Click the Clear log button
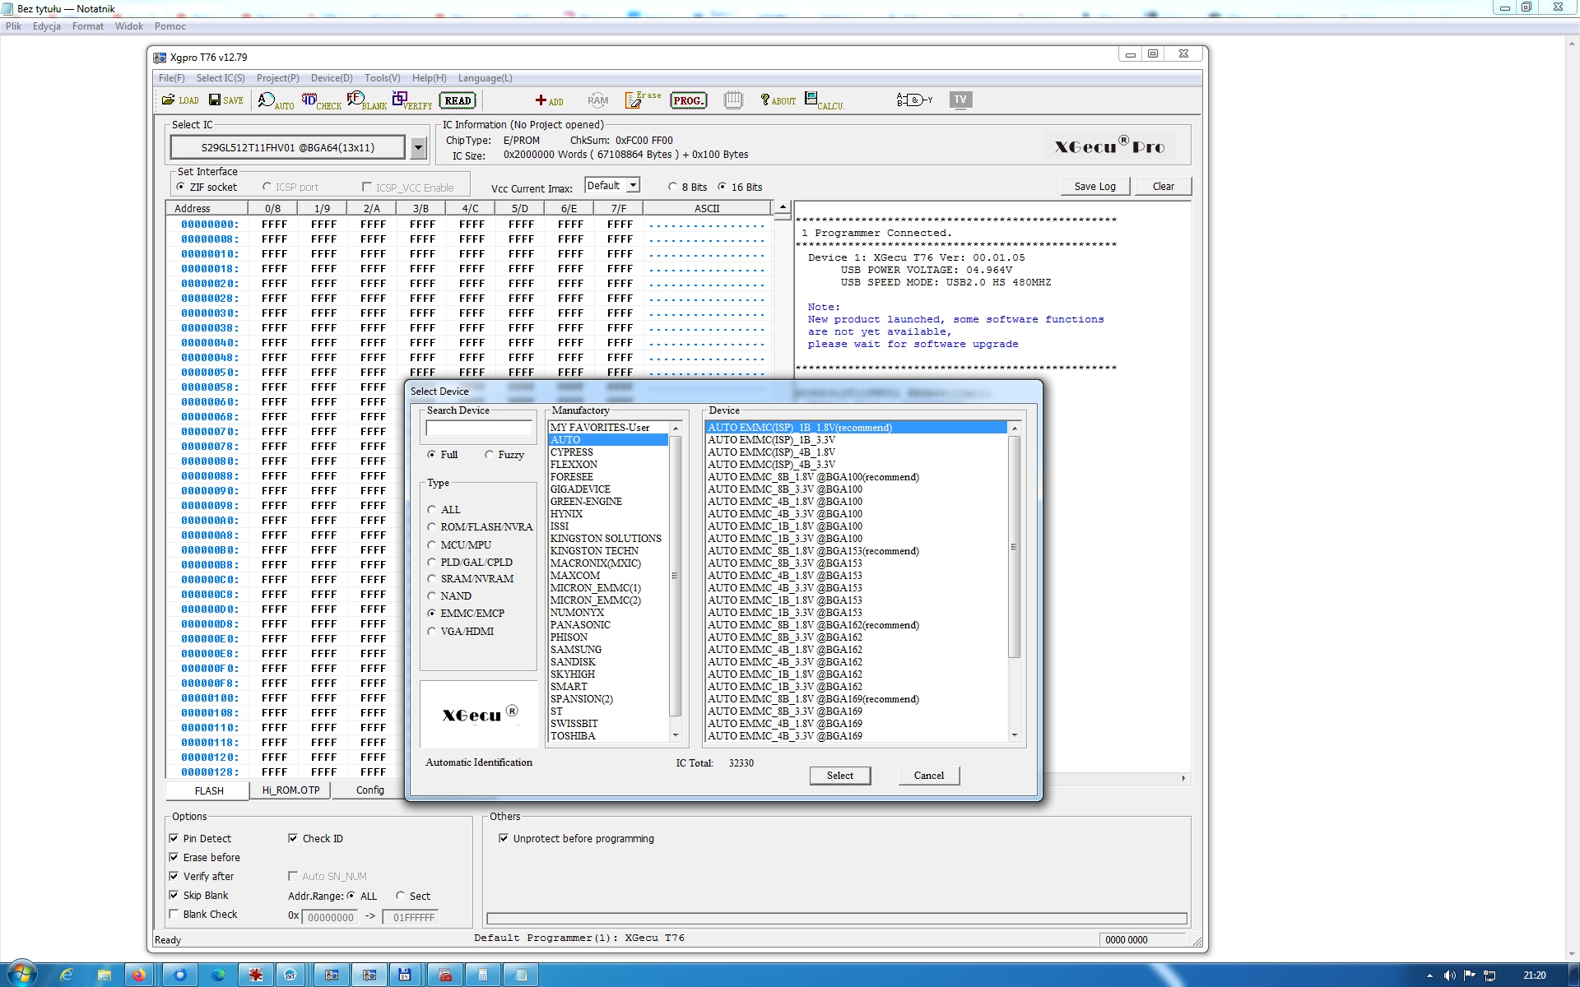Image resolution: width=1580 pixels, height=987 pixels. tap(1163, 187)
